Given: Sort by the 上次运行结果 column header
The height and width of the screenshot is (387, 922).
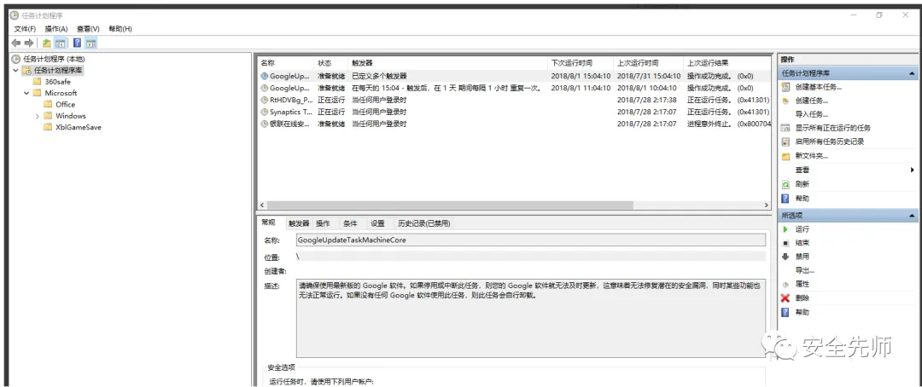Looking at the screenshot, I should pos(727,63).
